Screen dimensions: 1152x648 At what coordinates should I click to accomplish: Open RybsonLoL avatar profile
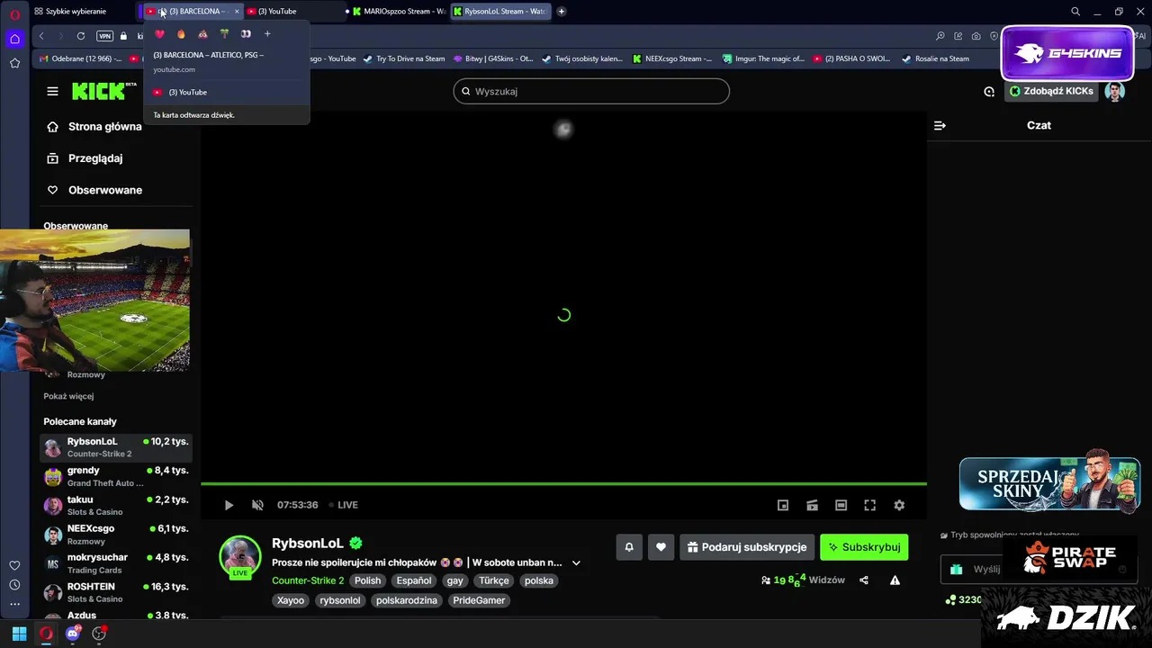point(240,555)
